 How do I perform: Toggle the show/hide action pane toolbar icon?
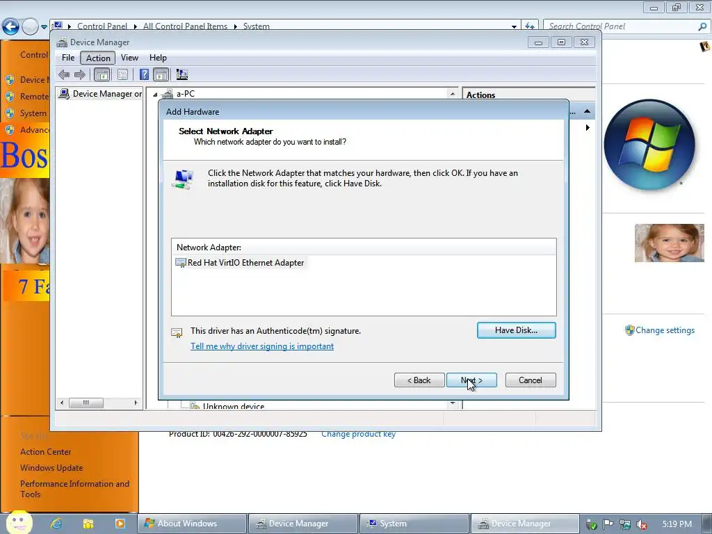pyautogui.click(x=161, y=74)
